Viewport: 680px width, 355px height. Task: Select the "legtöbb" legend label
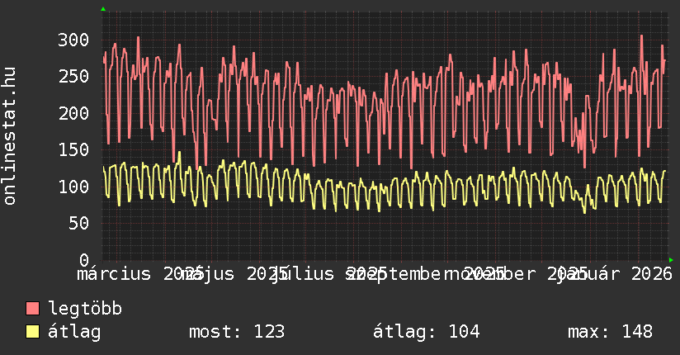pos(85,309)
